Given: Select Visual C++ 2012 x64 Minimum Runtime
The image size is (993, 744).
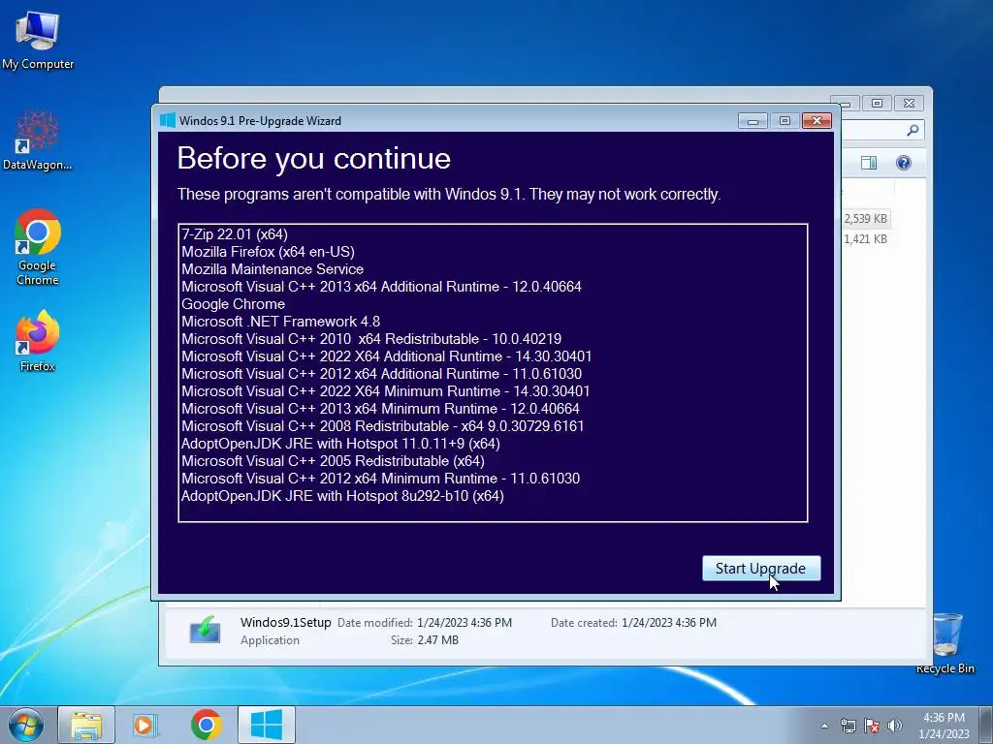Looking at the screenshot, I should coord(380,479).
